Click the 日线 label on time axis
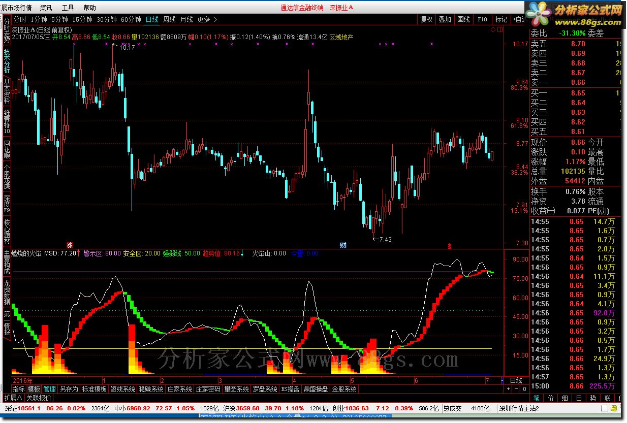 click(515, 380)
